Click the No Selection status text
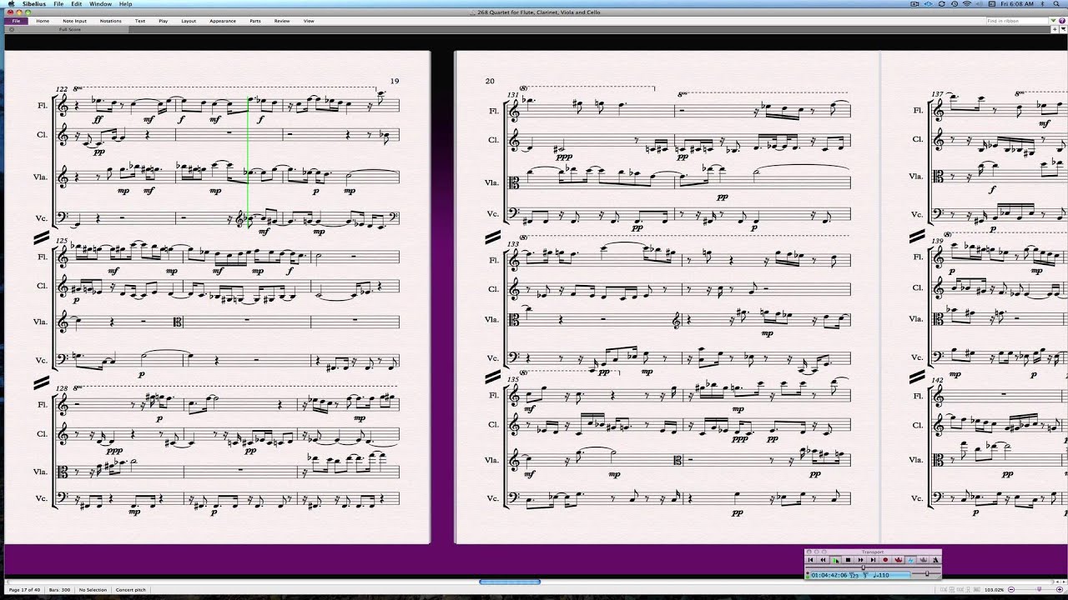Image resolution: width=1068 pixels, height=600 pixels. click(x=93, y=590)
